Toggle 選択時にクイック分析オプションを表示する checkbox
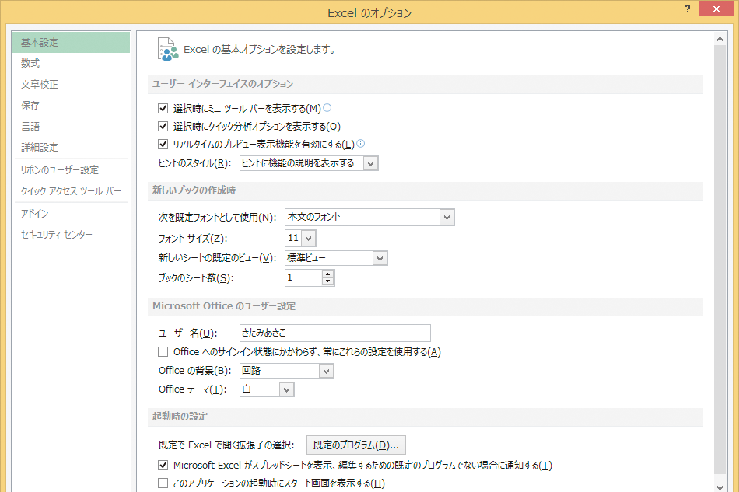 coord(163,126)
